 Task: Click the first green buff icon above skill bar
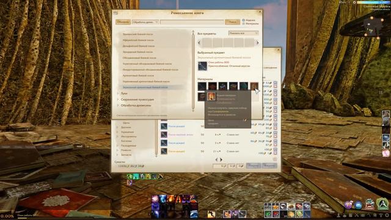pos(130,177)
